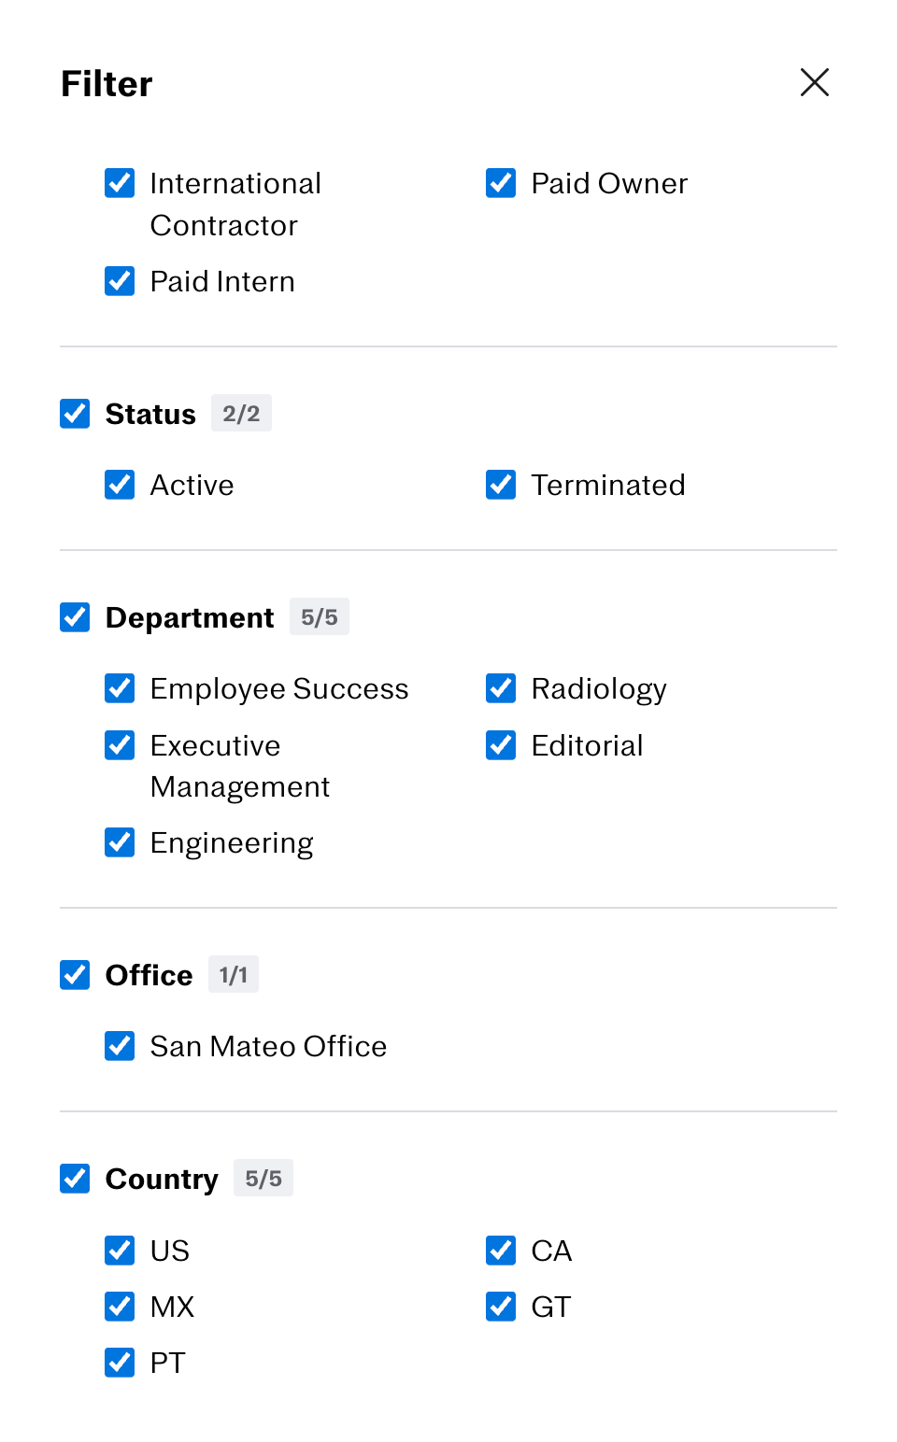Uncheck the International Contractor checkbox
The image size is (897, 1442).
(x=120, y=183)
